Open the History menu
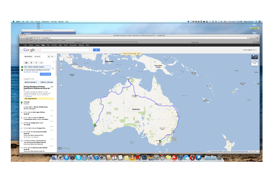The height and width of the screenshot is (182, 273). (x=38, y=22)
